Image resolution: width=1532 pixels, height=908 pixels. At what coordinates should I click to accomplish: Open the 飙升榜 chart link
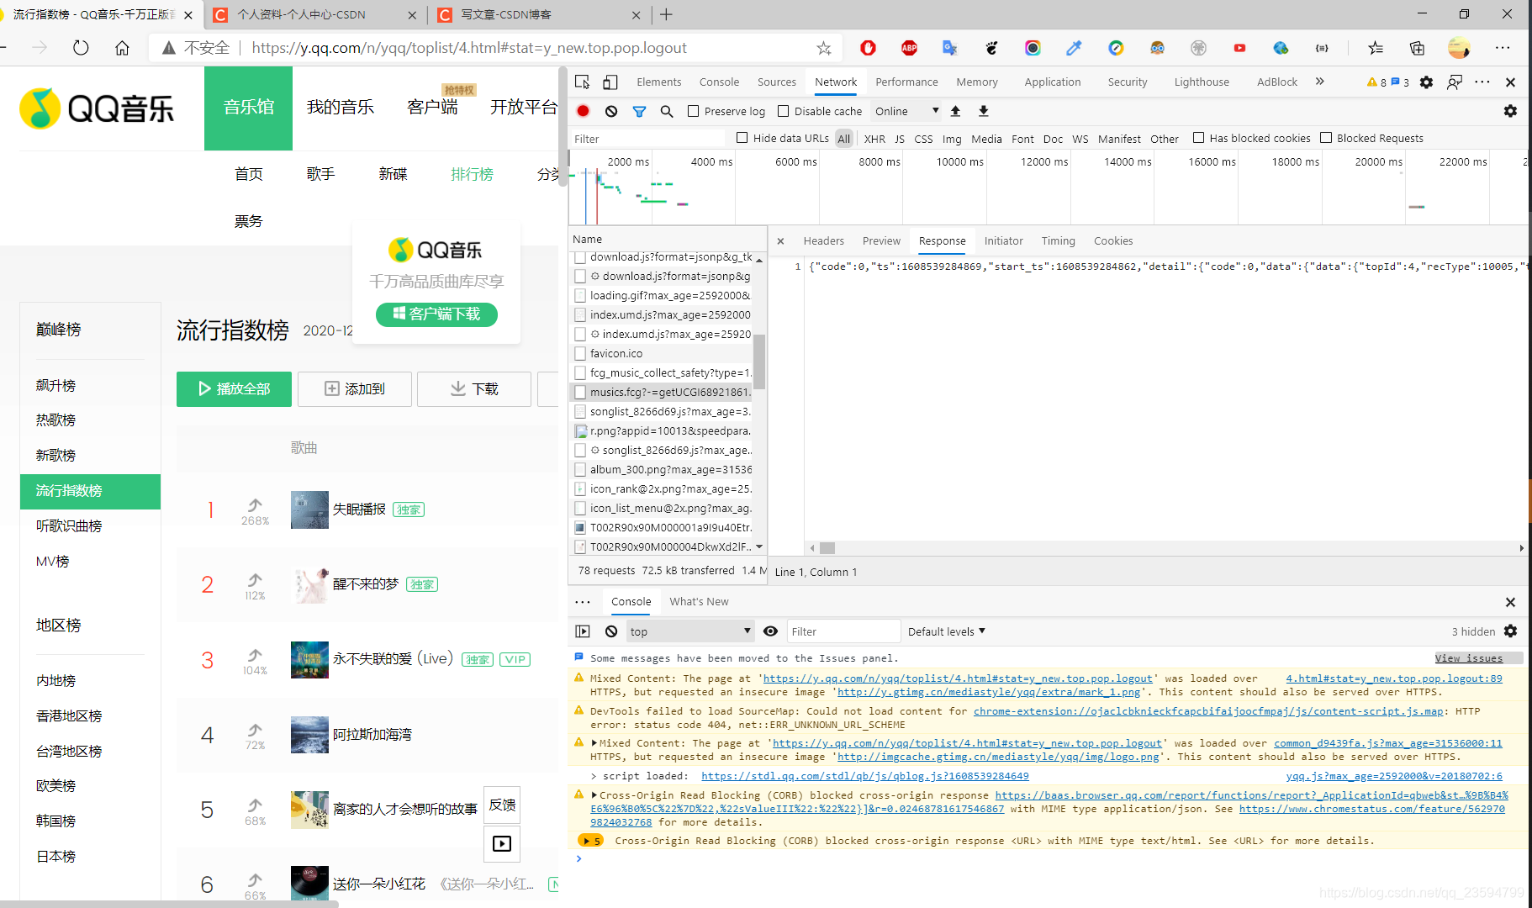pyautogui.click(x=55, y=385)
